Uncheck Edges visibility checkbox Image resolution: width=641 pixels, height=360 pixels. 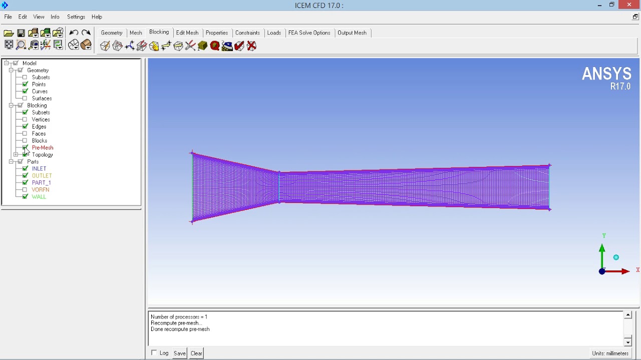pyautogui.click(x=25, y=126)
